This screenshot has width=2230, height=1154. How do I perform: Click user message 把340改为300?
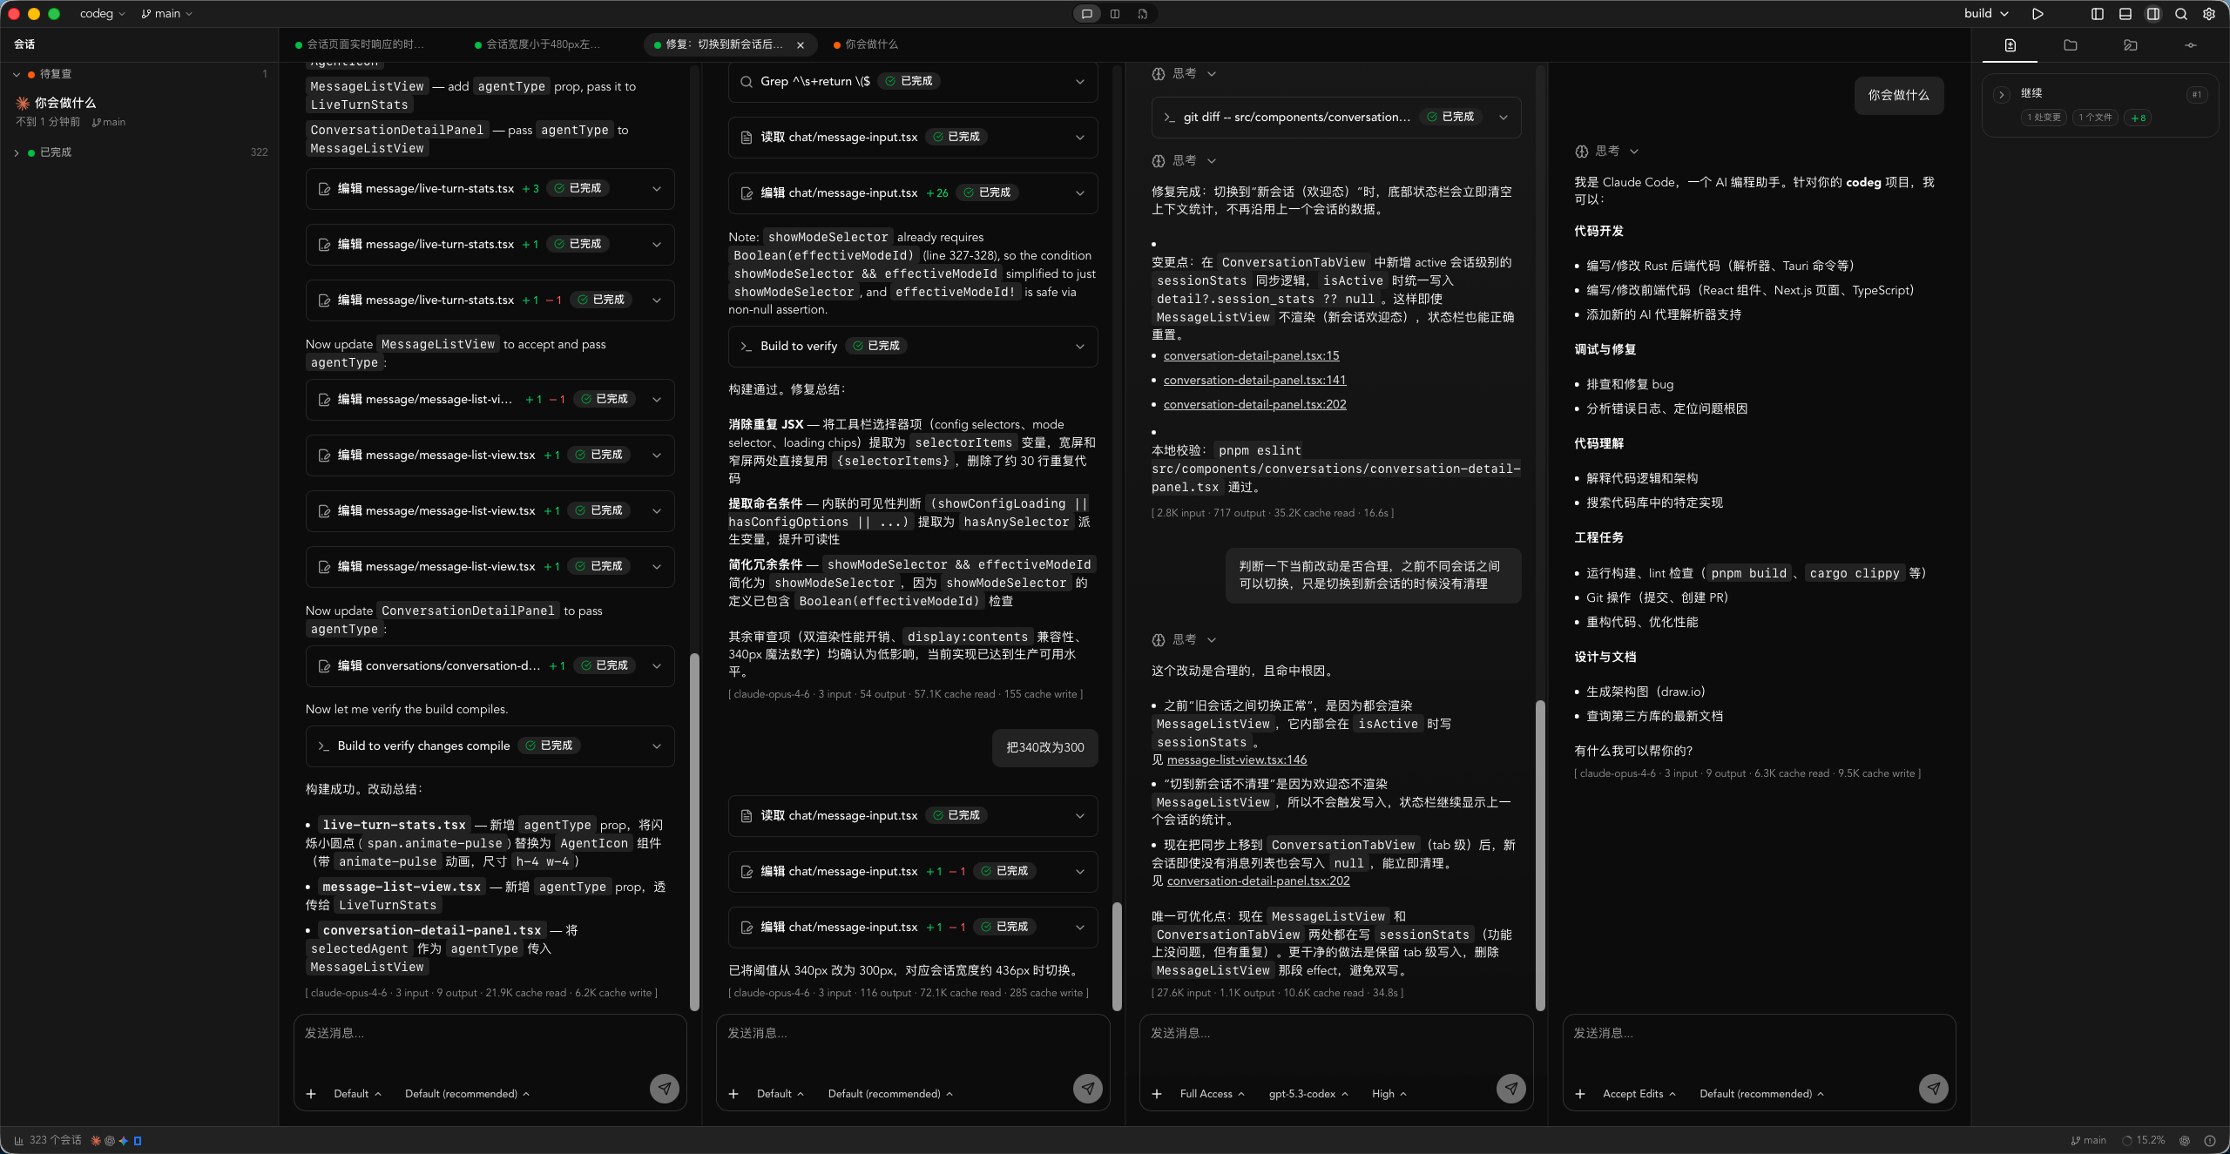pos(1045,748)
